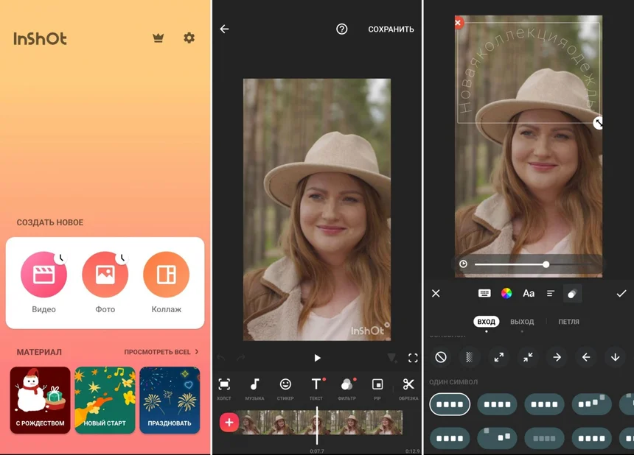Select the fade-in animation icon
The image size is (634, 455).
470,357
